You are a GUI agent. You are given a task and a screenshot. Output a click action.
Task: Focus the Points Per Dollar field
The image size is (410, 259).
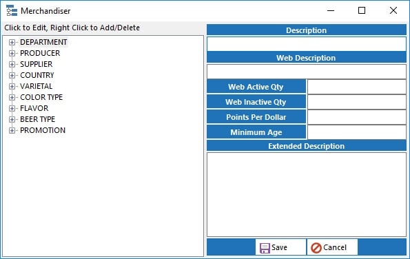pyautogui.click(x=357, y=117)
